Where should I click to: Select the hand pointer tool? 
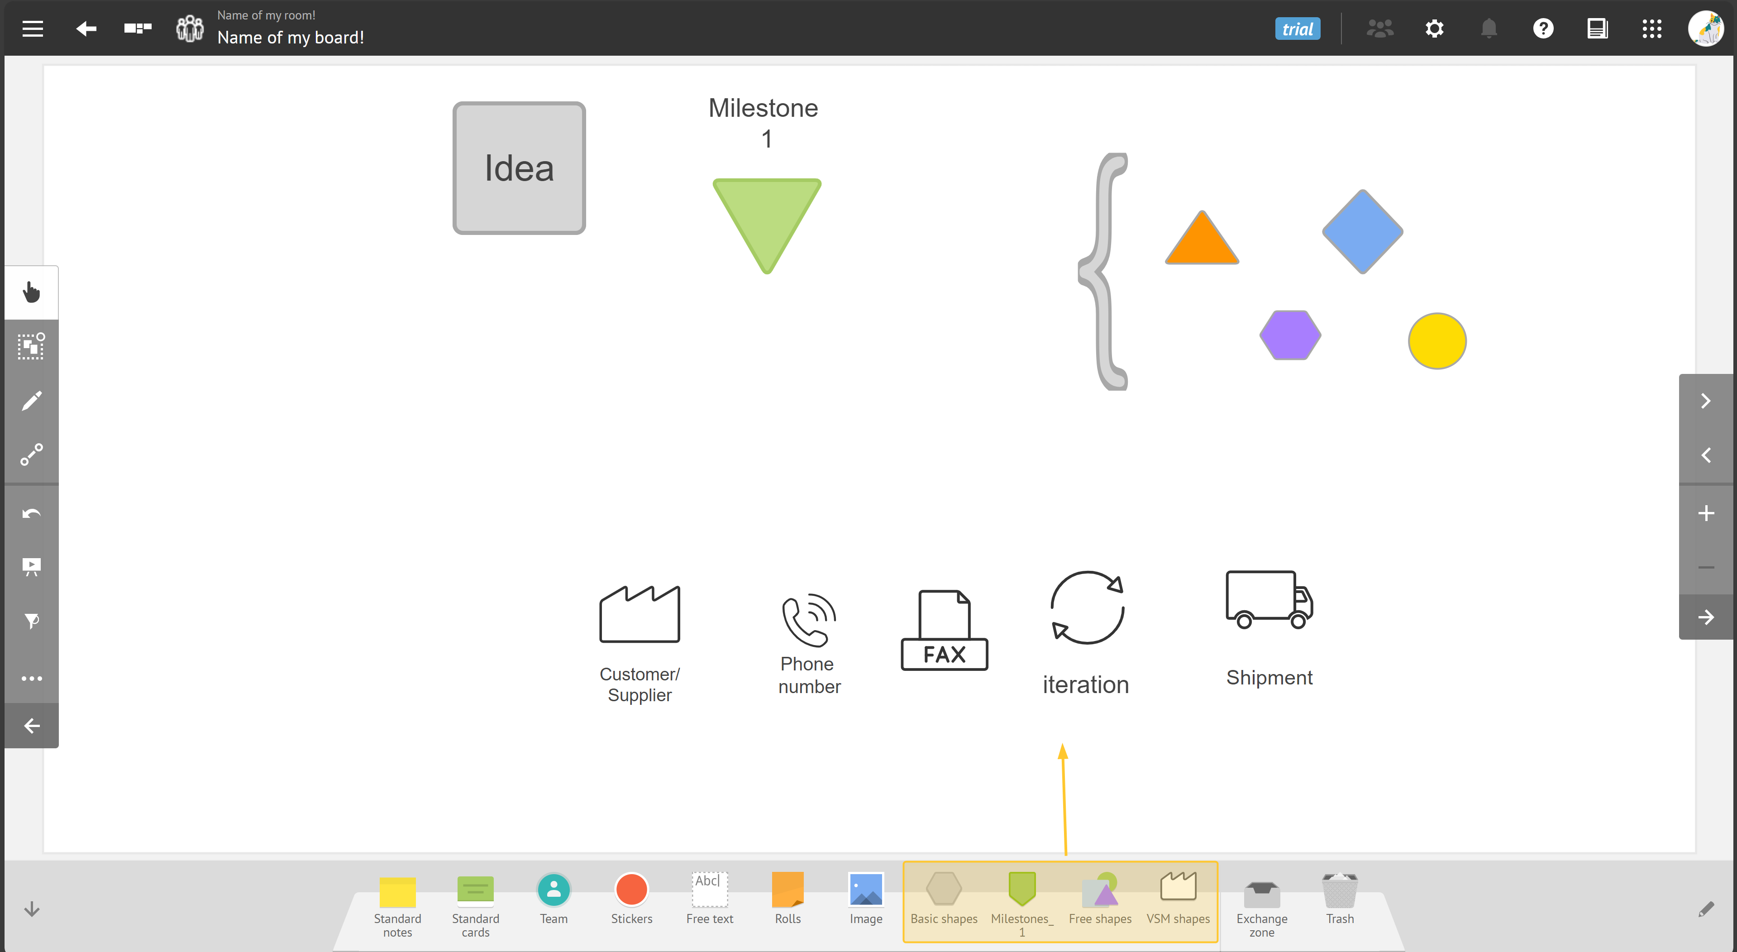pyautogui.click(x=31, y=293)
